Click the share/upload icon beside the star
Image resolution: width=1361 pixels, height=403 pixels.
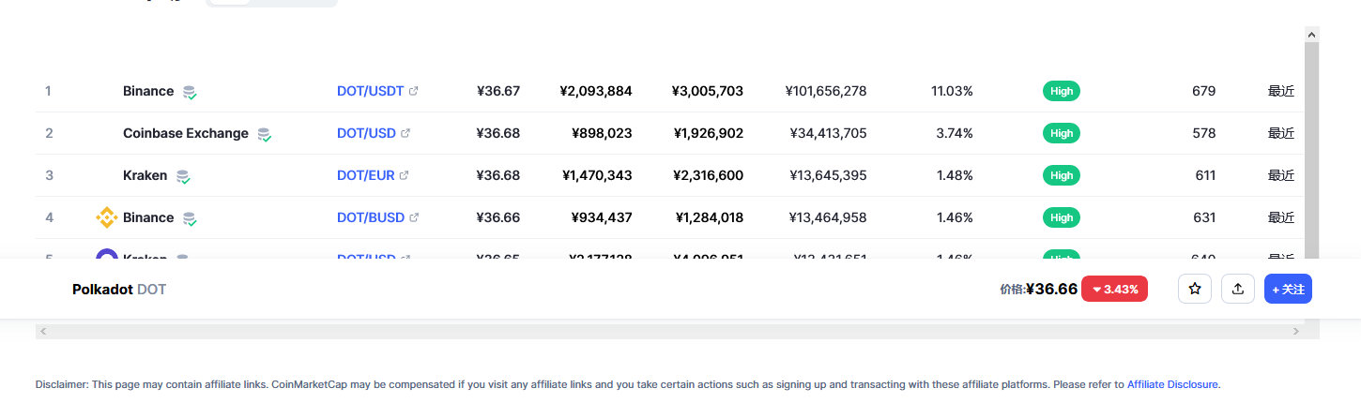click(1238, 289)
